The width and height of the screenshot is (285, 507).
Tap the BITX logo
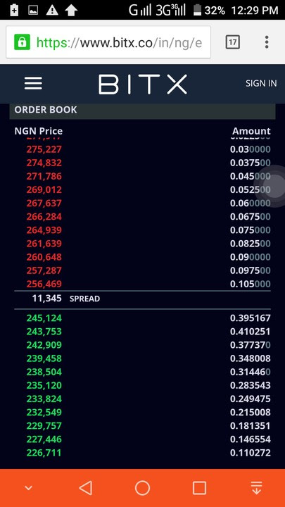(x=142, y=84)
